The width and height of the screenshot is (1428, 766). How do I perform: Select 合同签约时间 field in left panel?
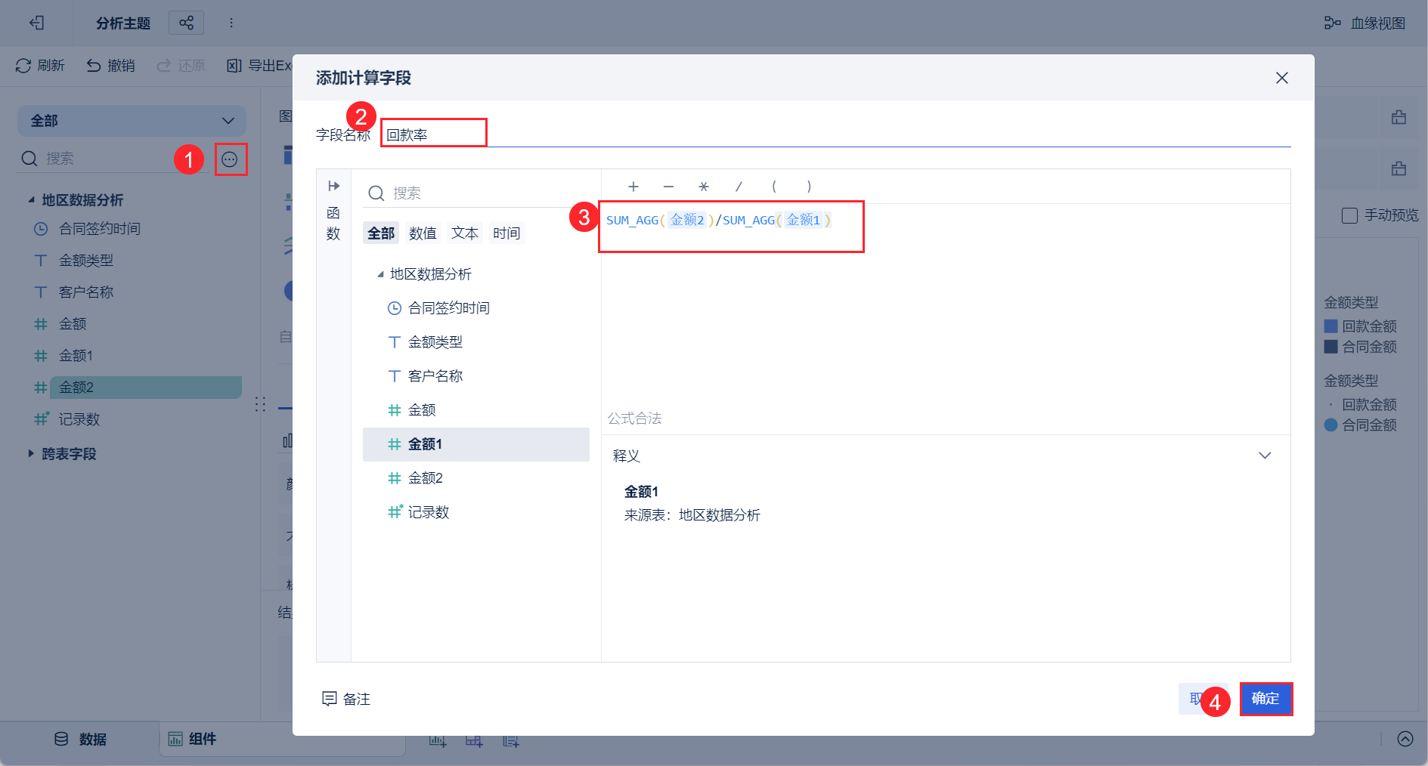point(100,229)
